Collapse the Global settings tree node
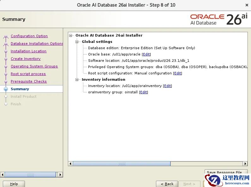 pos(77,42)
